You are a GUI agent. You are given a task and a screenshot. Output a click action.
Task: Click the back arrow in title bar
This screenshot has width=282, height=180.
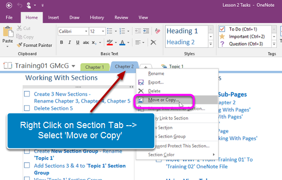click(9, 5)
